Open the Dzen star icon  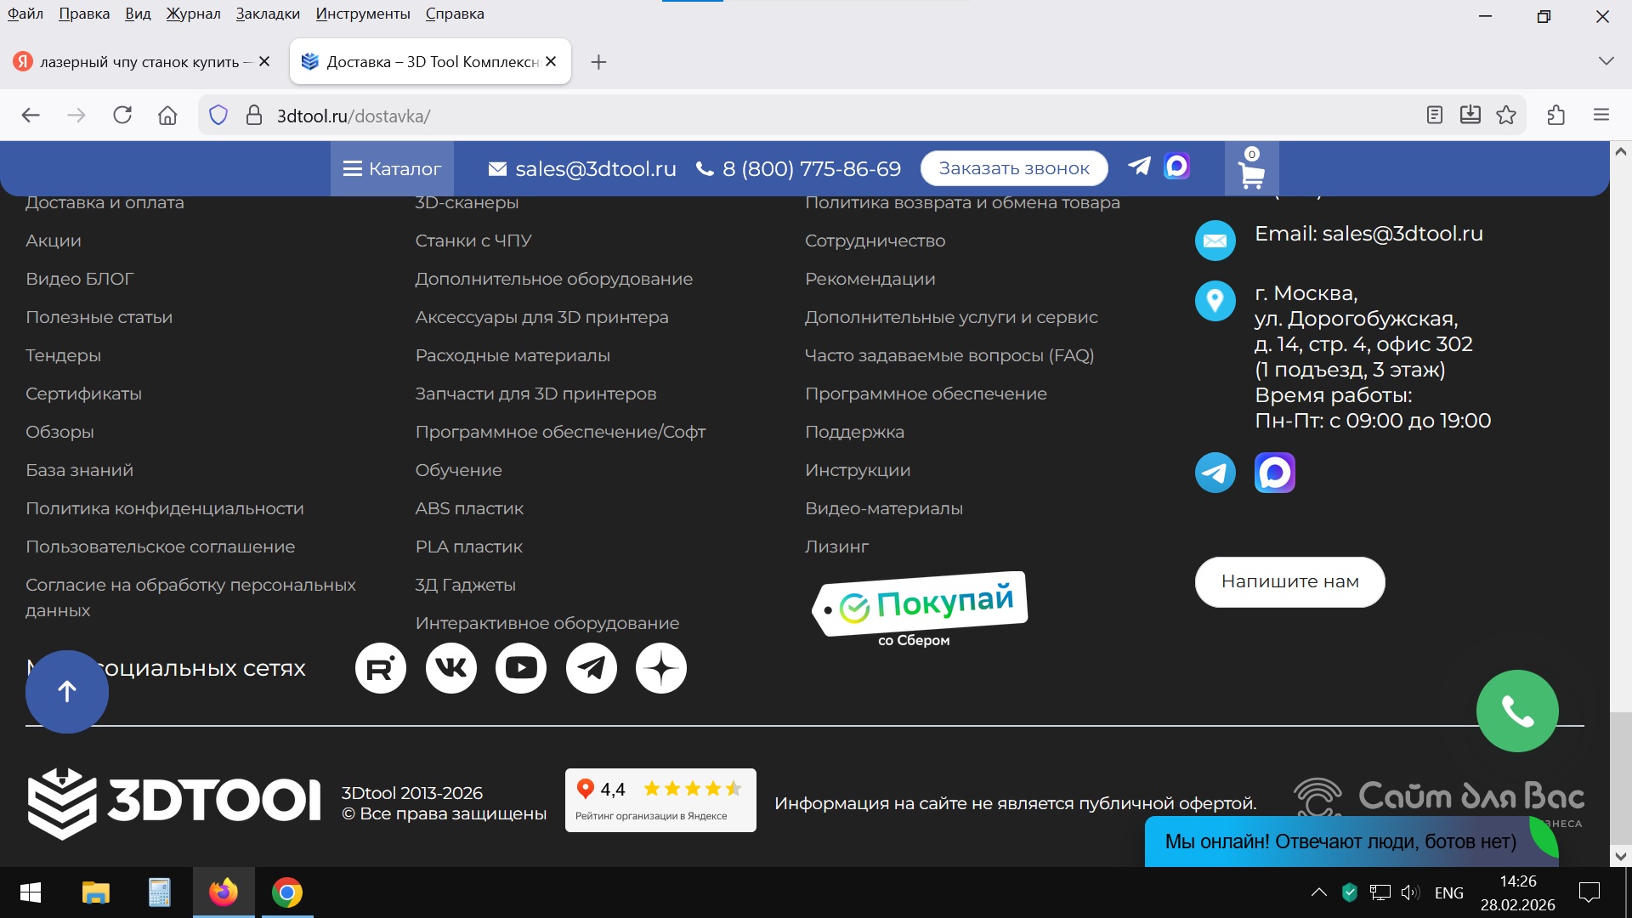[661, 668]
